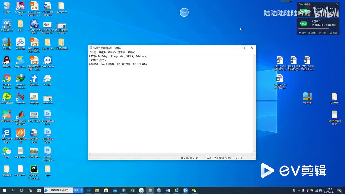Open the Mail app from the taskbar

click(115, 190)
